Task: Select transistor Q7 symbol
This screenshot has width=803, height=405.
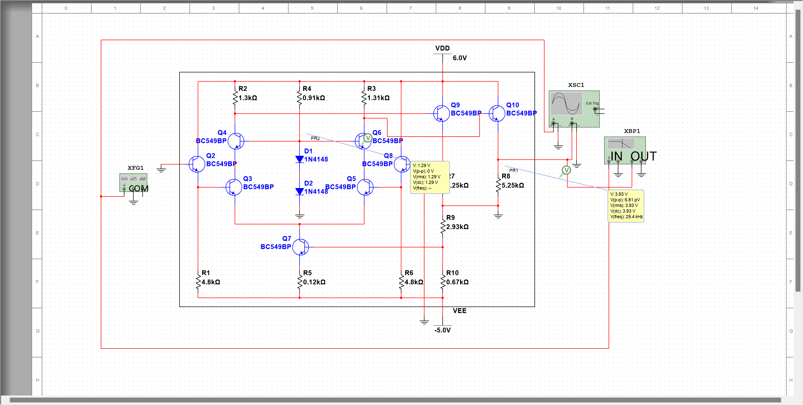Action: 301,247
